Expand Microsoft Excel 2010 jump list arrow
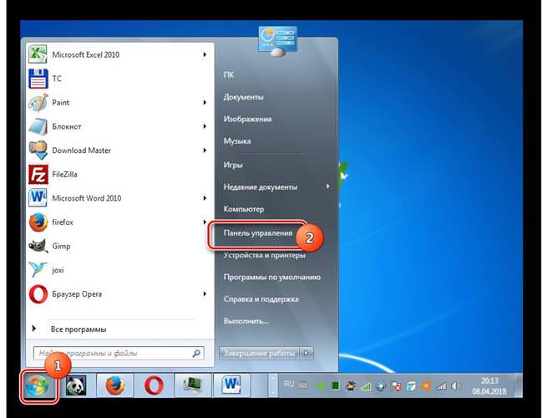543x418 pixels. (x=205, y=54)
